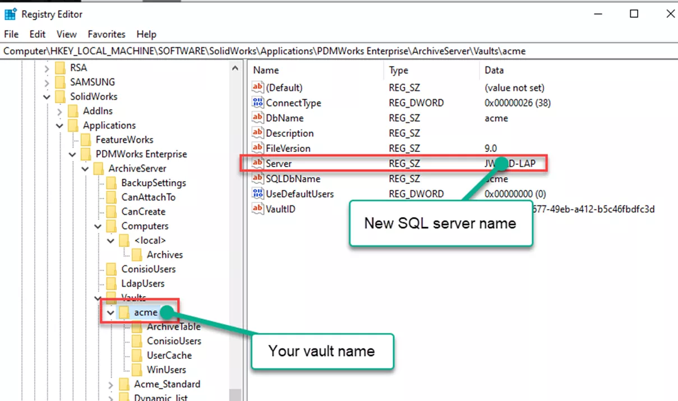Screen dimensions: 678x401
Task: Click the Name column header
Action: (x=266, y=70)
